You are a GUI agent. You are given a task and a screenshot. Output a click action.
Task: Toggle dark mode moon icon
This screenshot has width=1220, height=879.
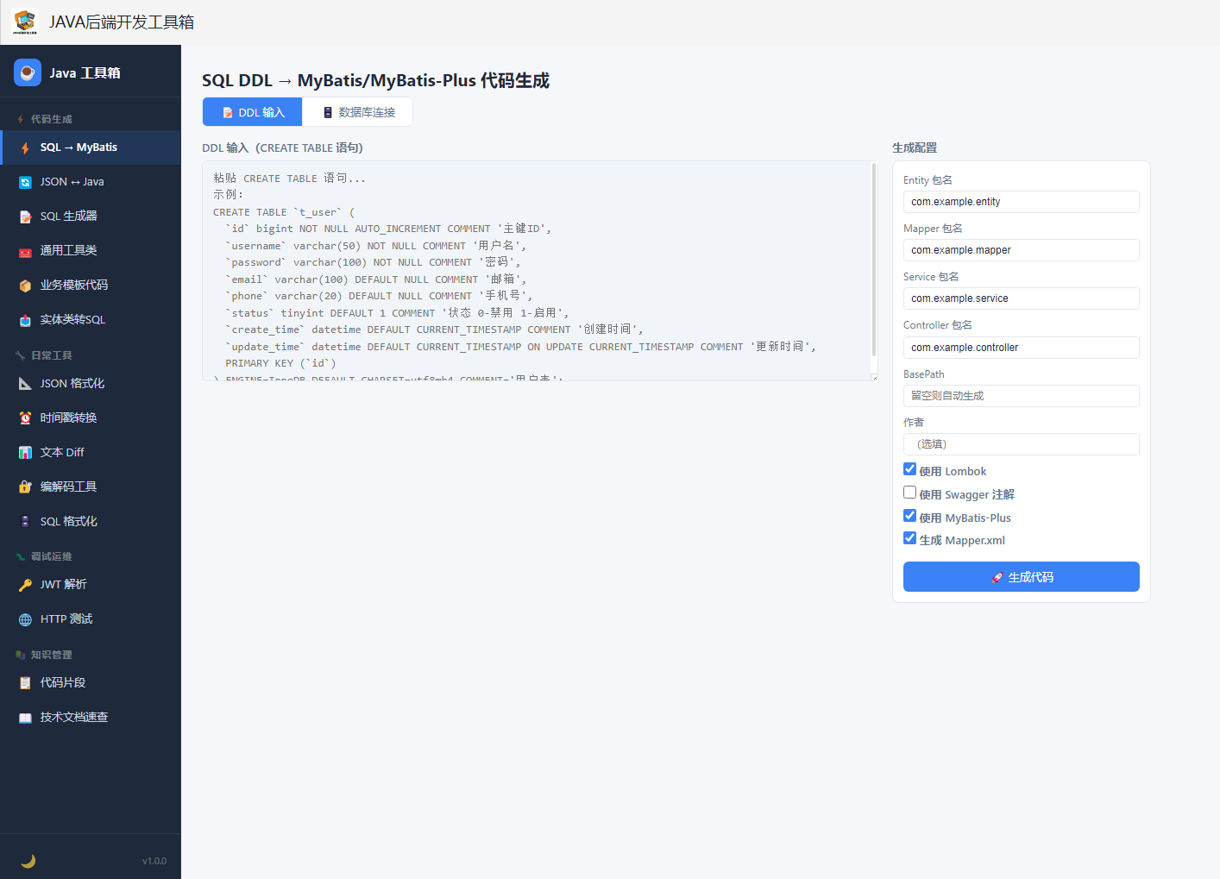point(28,860)
